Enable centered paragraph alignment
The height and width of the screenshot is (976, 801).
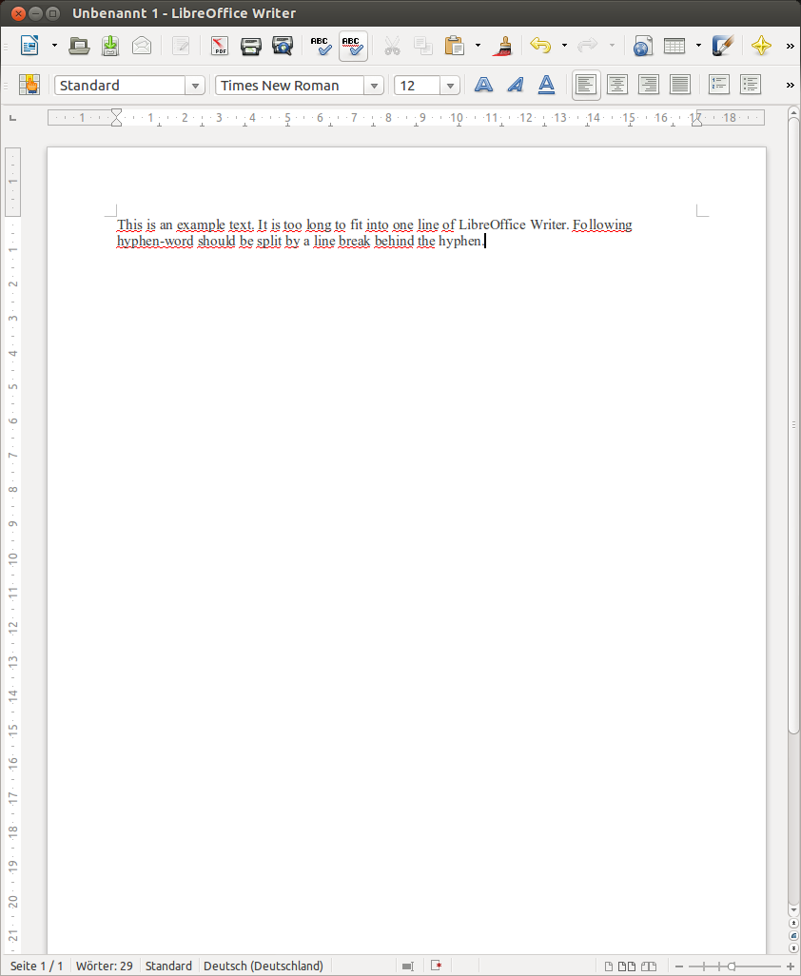[x=617, y=85]
